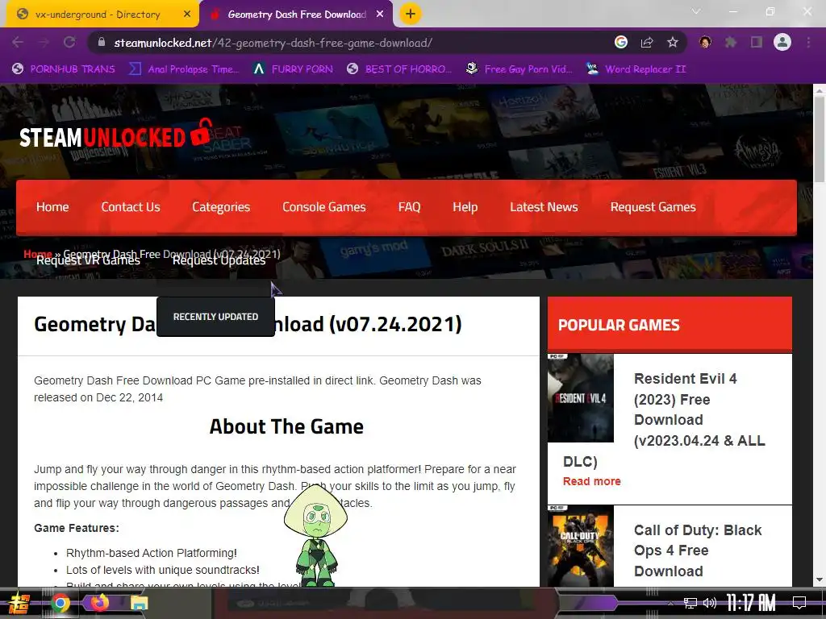This screenshot has width=826, height=619.
Task: Launch Firefox from the taskbar
Action: click(99, 603)
